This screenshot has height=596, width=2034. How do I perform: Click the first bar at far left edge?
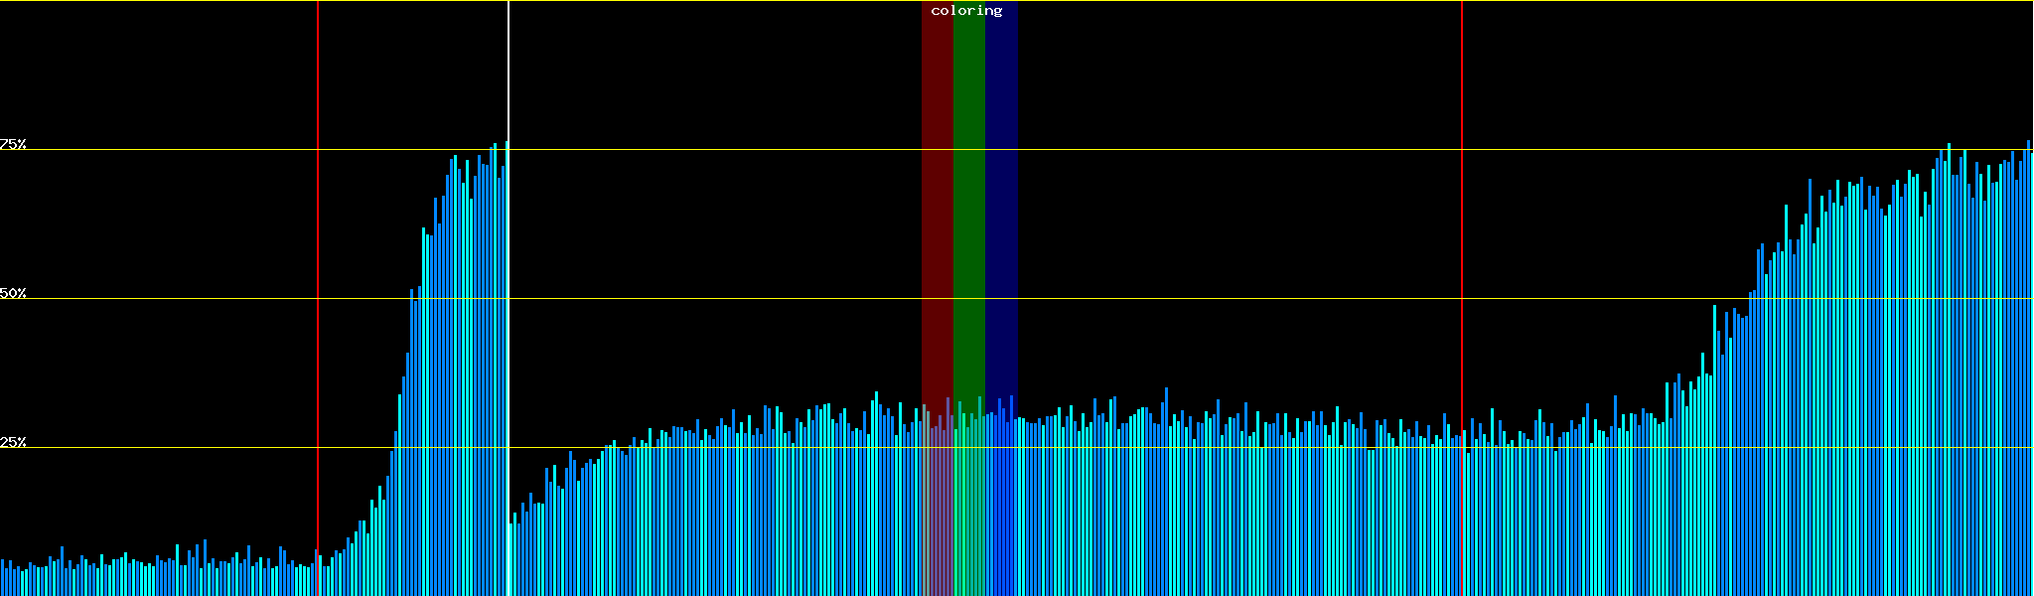pyautogui.click(x=2, y=578)
